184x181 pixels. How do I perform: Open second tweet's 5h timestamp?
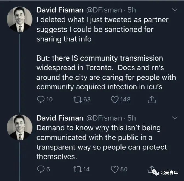131,118
